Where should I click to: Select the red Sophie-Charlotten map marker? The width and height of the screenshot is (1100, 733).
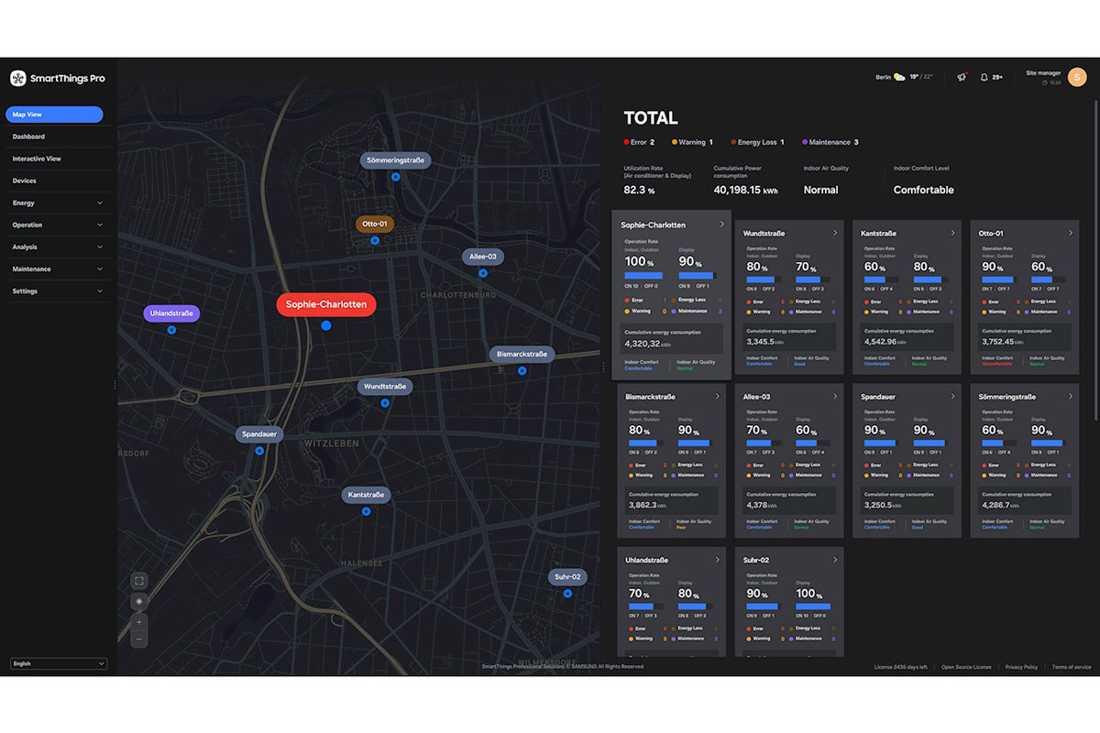tap(326, 304)
